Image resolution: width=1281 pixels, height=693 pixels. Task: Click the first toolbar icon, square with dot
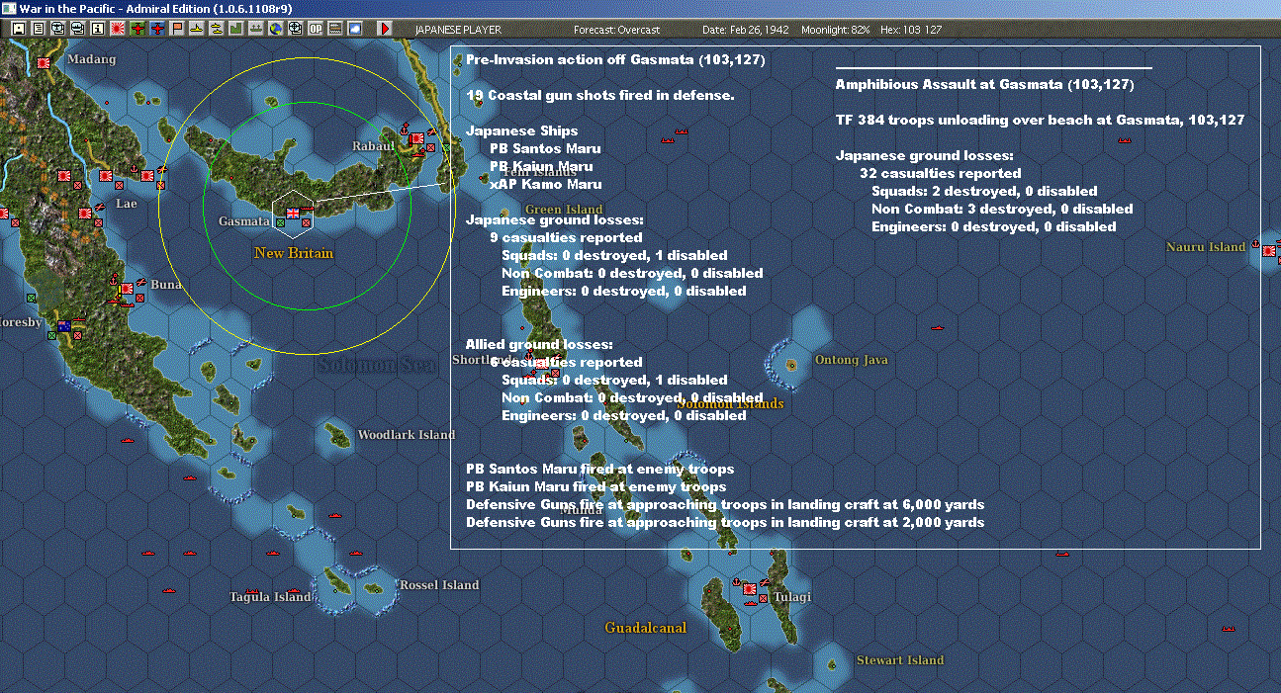pos(19,29)
